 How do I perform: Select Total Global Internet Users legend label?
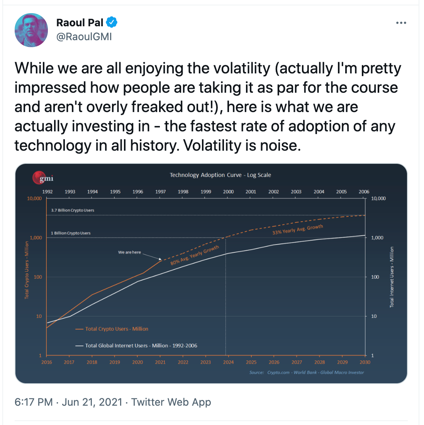click(141, 346)
